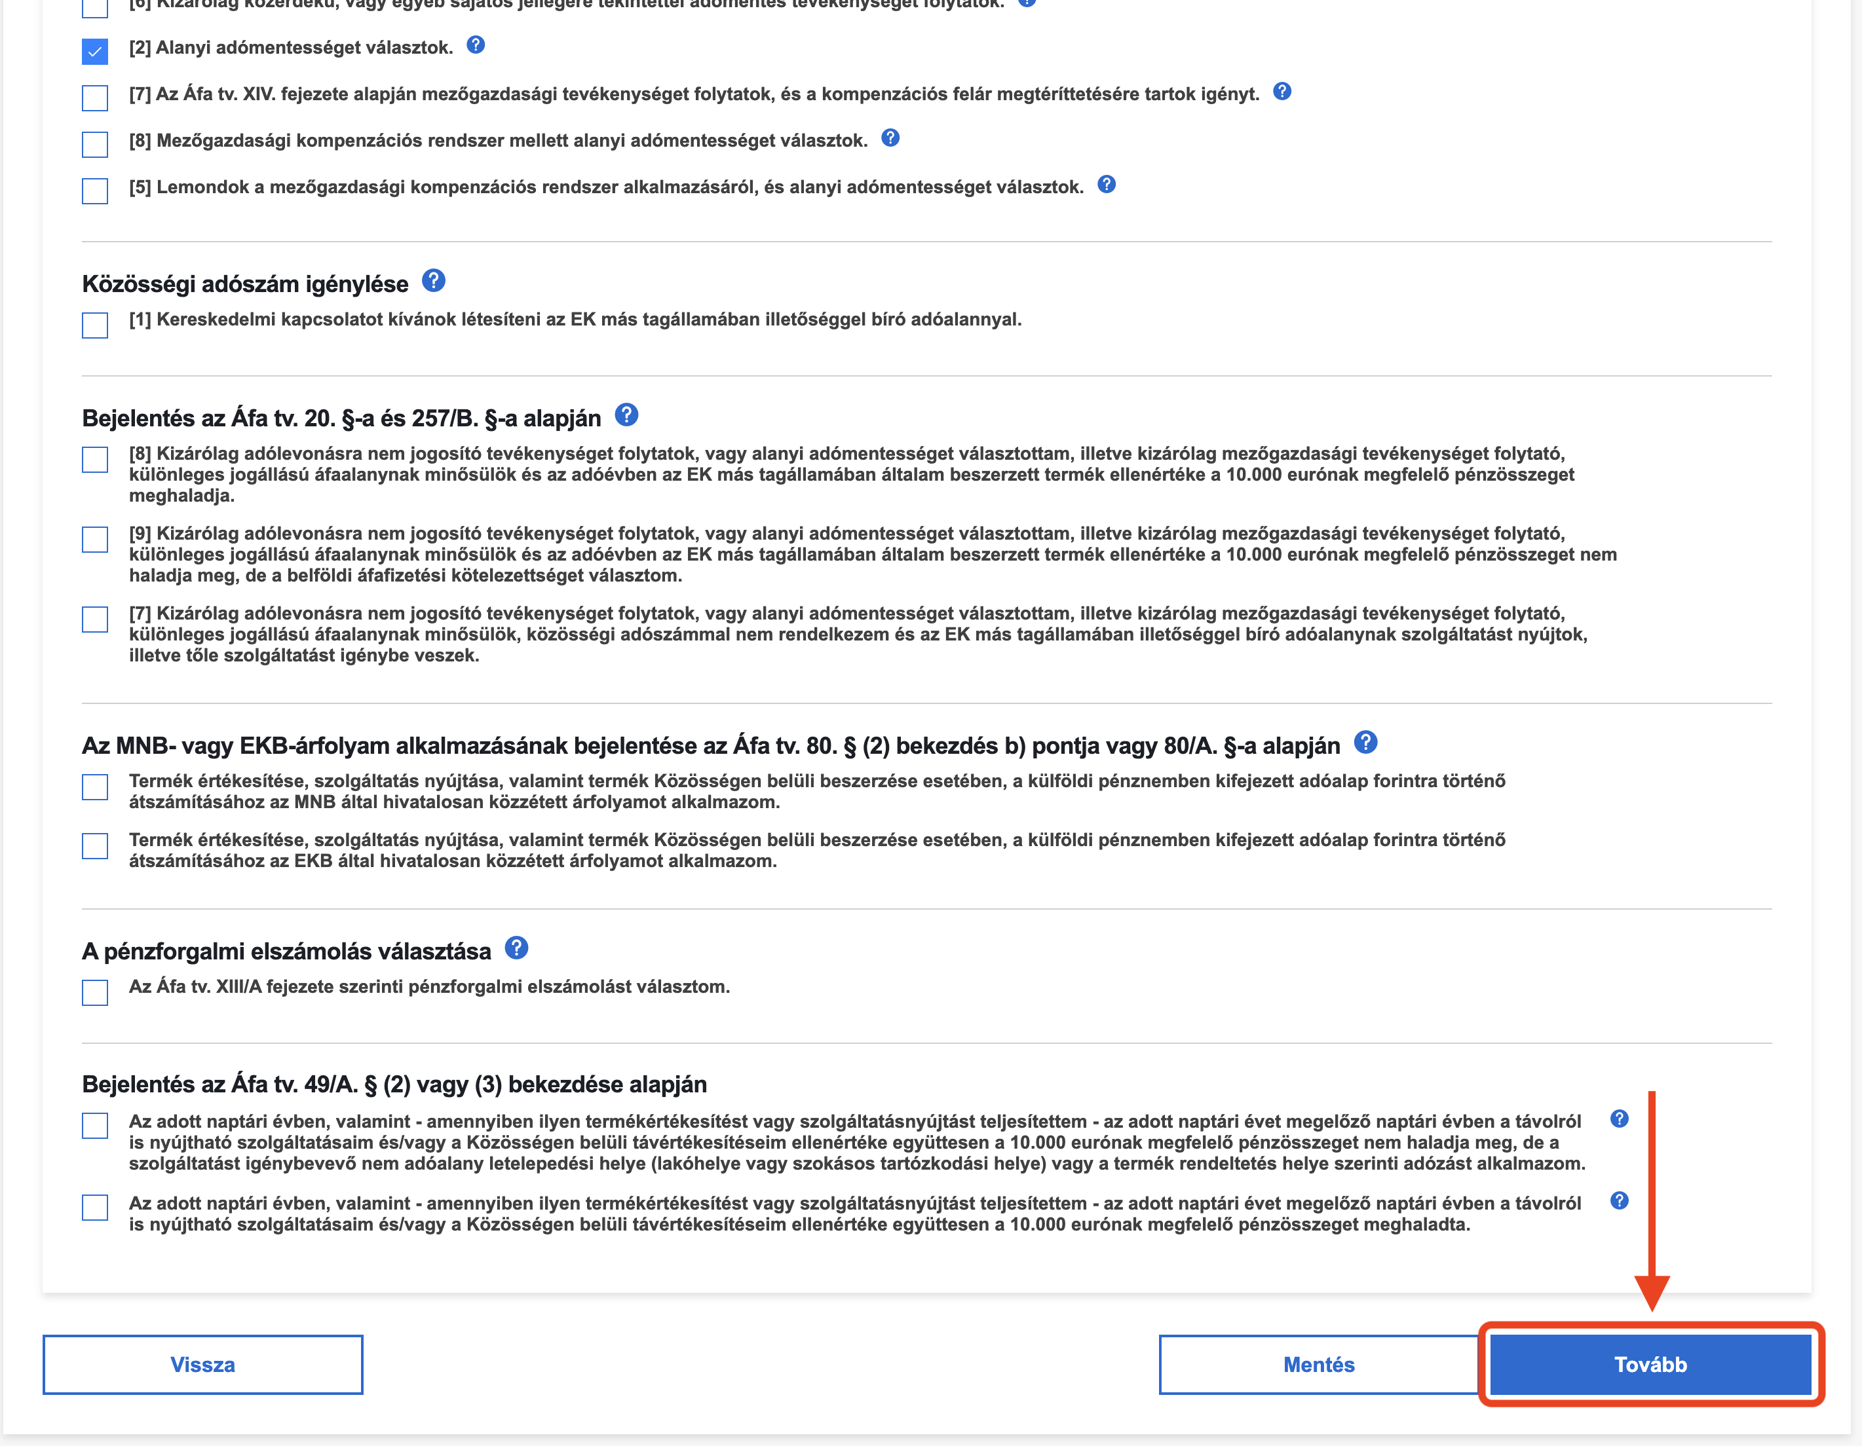The width and height of the screenshot is (1862, 1446).
Task: Check [7] közösségi adószámmal nem rendelkezem option
Action: tap(94, 620)
